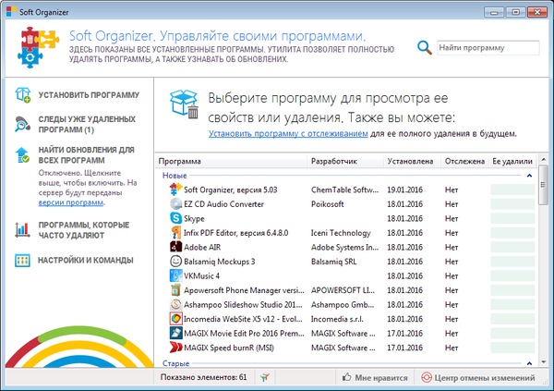Image resolution: width=554 pixels, height=391 pixels.
Task: Select the Adobe AIR icon in the list
Action: (175, 247)
